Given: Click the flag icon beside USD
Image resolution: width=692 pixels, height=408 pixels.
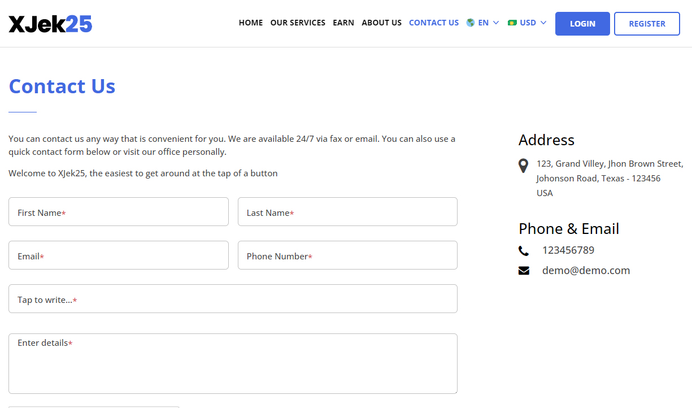Looking at the screenshot, I should coord(512,23).
